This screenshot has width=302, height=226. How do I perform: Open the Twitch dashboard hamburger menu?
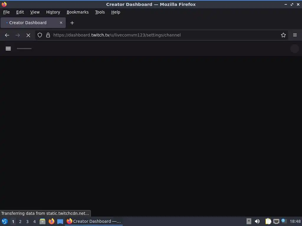click(x=8, y=49)
